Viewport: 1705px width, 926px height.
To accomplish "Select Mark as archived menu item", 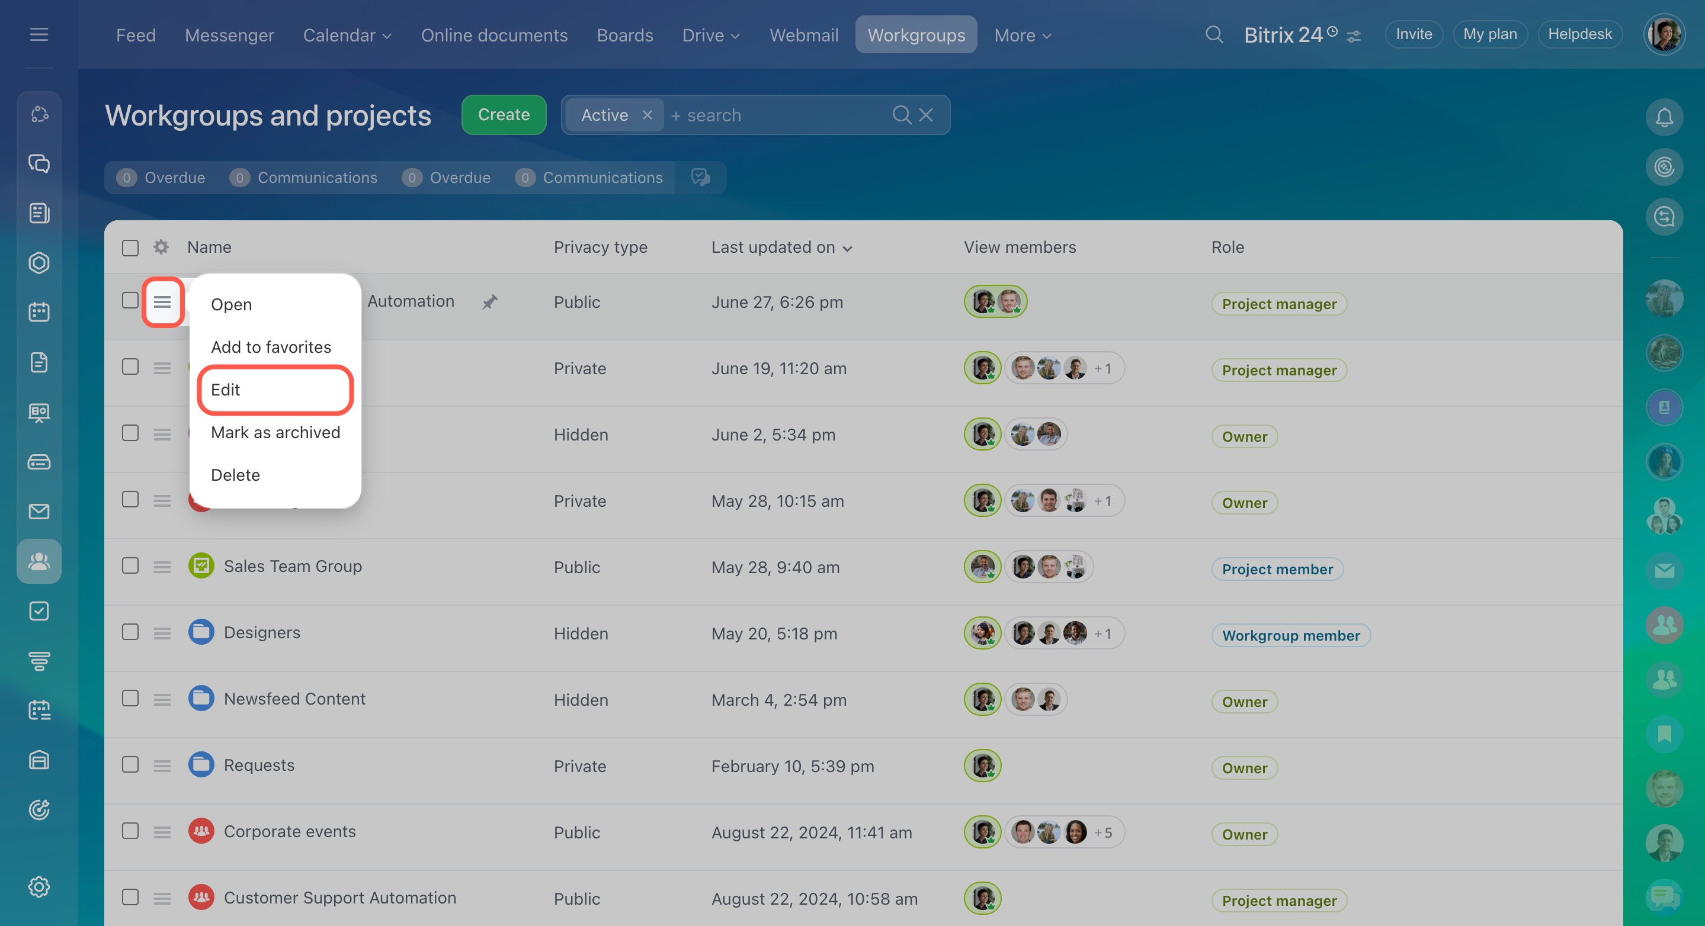I will [x=275, y=433].
